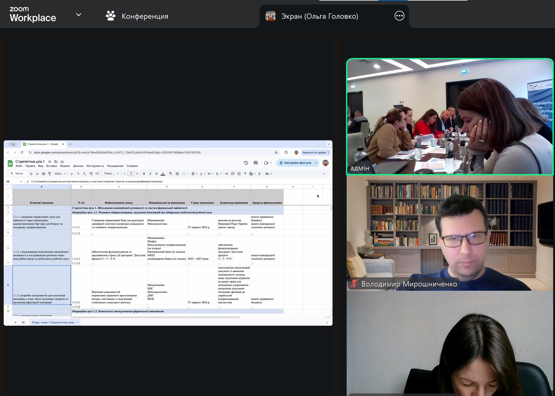Select the paint format tool
555x396 pixels.
[x=49, y=174]
